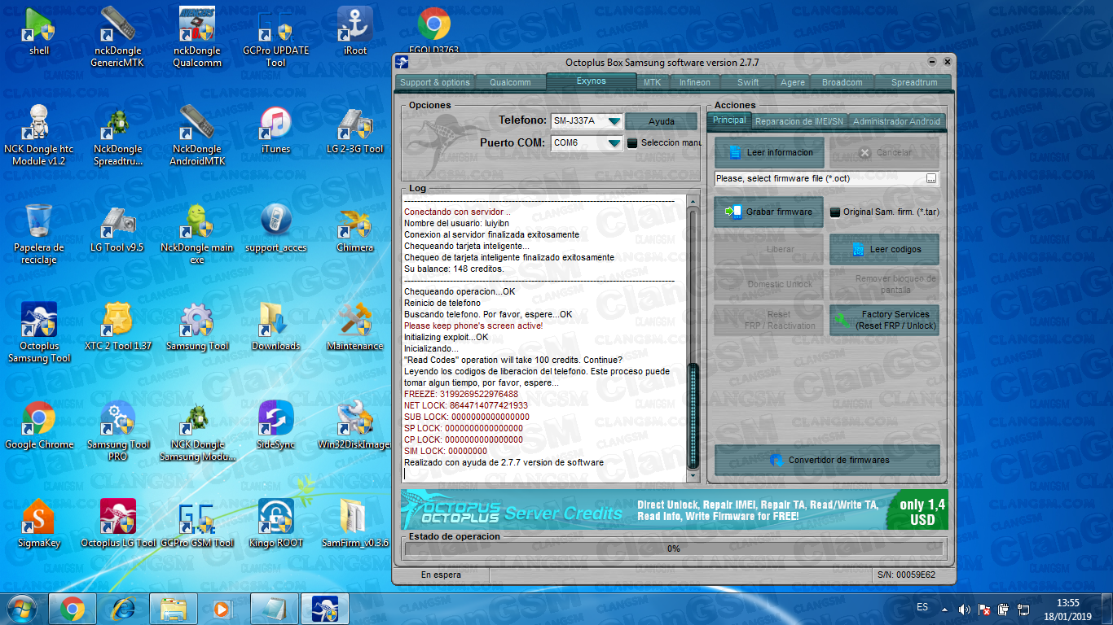The image size is (1113, 625).
Task: Open the iRoot desktop icon
Action: (x=354, y=33)
